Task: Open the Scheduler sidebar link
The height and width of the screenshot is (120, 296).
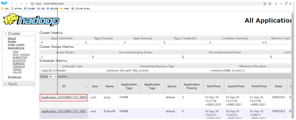Action: click(14, 77)
